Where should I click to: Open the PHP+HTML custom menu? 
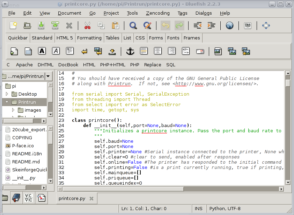tap(112, 65)
